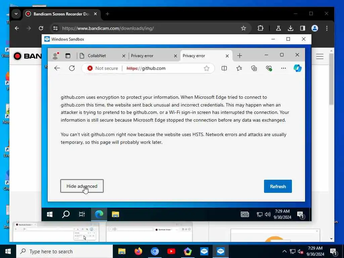Open the Bandicam page hamburger menu

point(320,56)
